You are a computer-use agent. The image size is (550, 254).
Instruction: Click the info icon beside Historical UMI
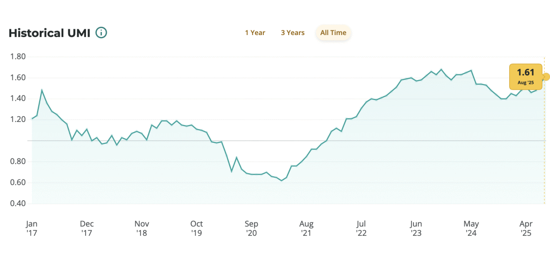[101, 33]
